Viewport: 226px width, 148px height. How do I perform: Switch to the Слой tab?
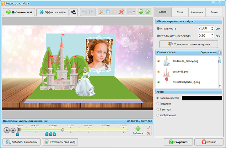pyautogui.click(x=180, y=12)
